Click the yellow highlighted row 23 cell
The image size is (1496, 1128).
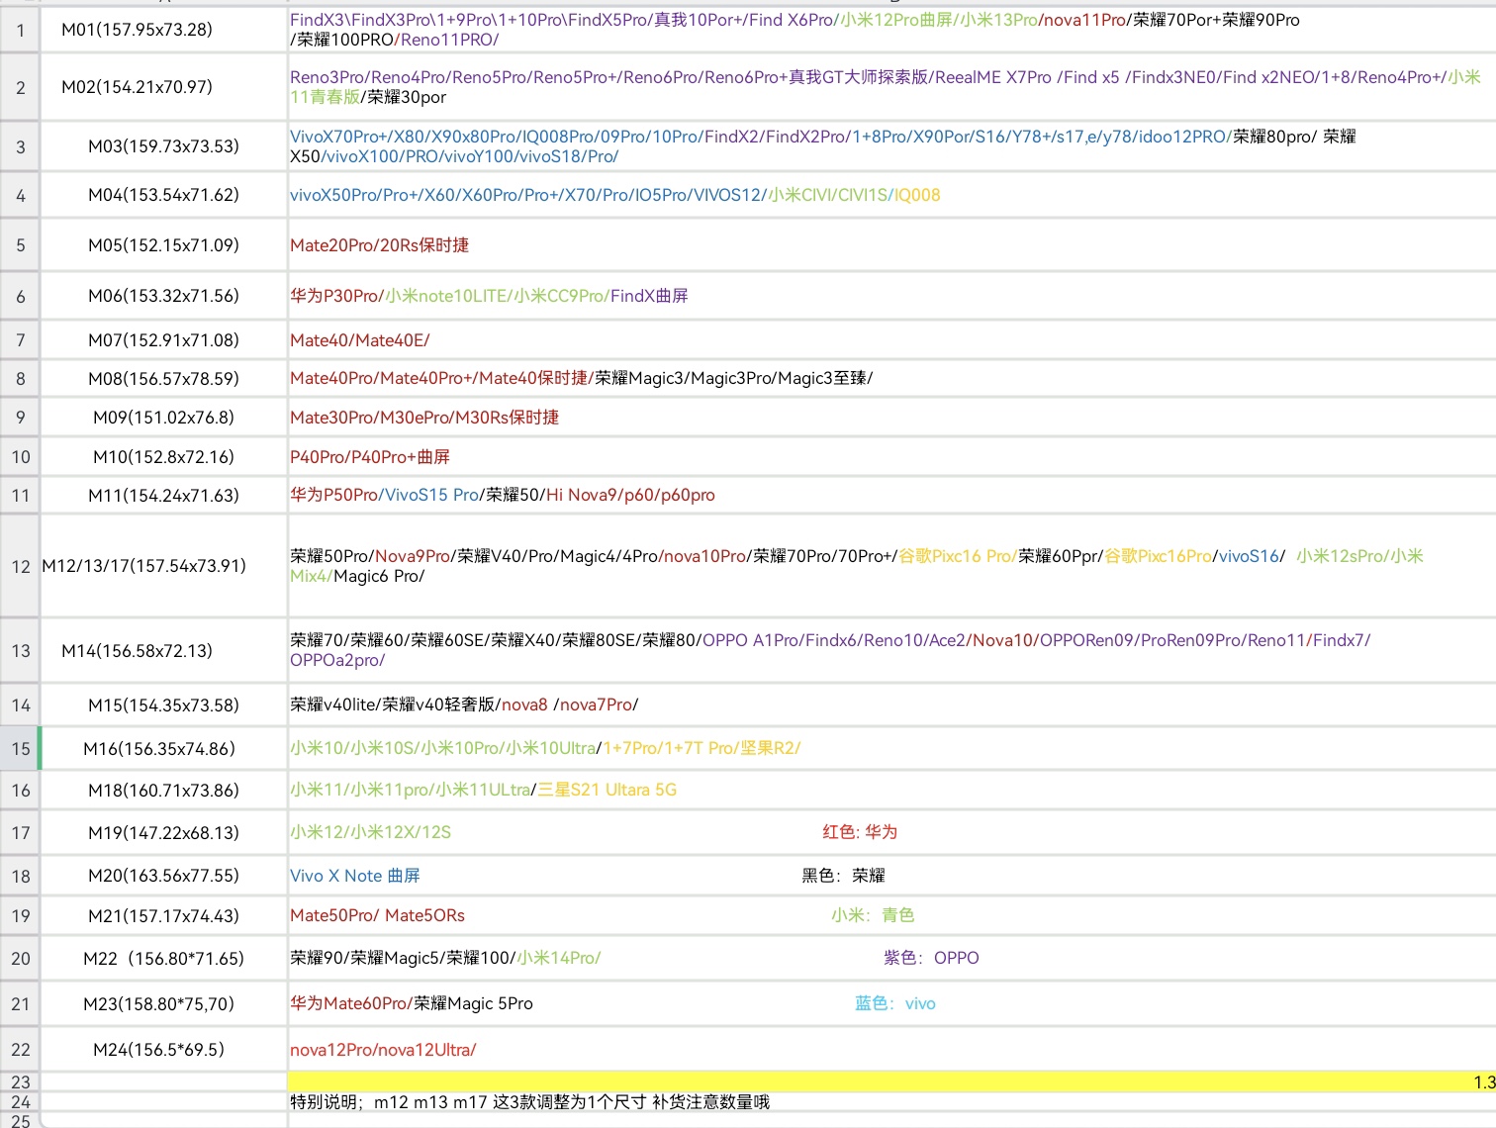tap(890, 1081)
